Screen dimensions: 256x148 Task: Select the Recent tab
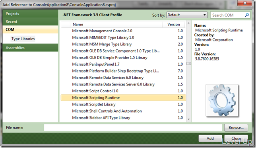coord(30,21)
